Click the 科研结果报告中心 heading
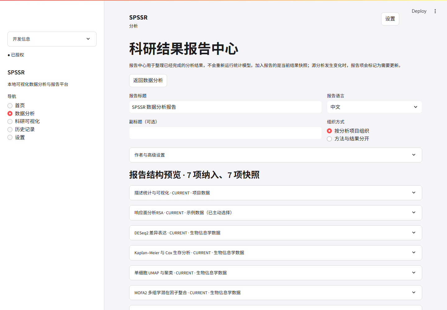Screen dimensions: 447x310 pyautogui.click(x=184, y=49)
